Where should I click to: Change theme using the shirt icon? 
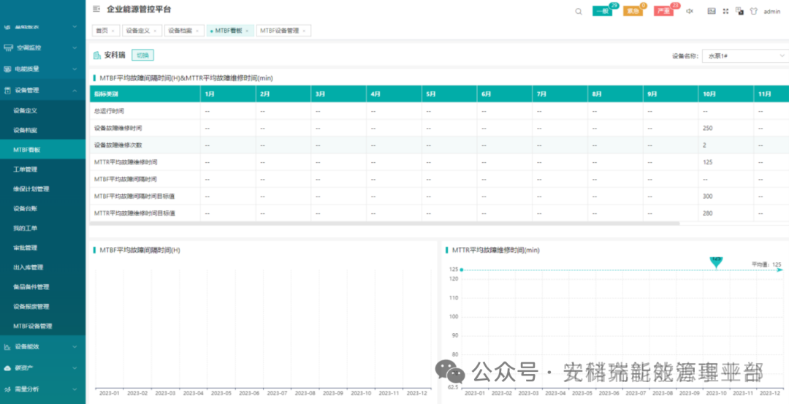(753, 11)
